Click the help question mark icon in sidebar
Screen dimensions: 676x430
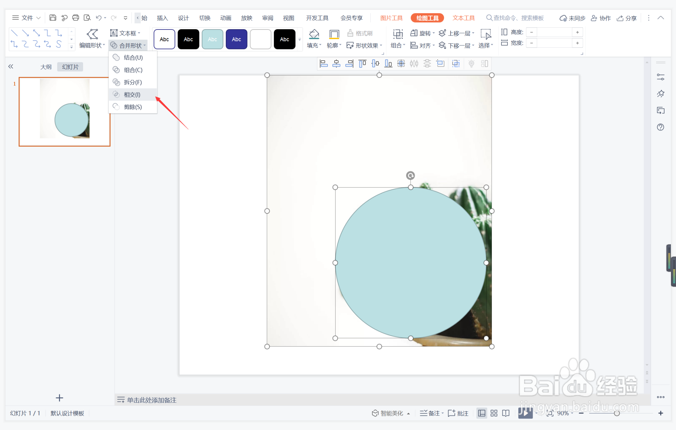(660, 127)
